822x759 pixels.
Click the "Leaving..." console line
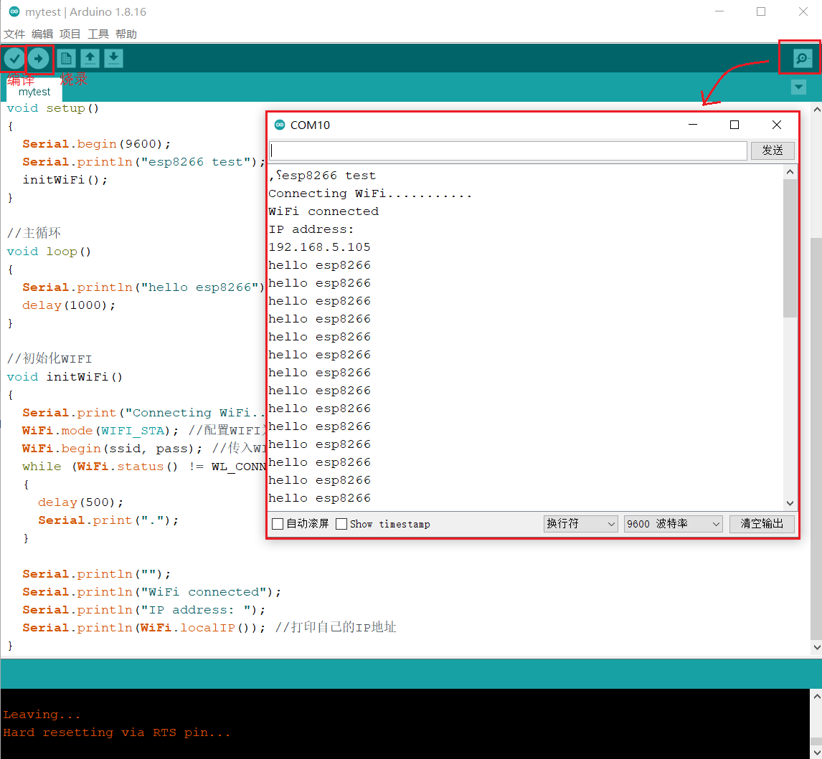[42, 715]
